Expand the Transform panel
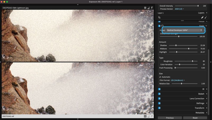Viewport: 212px width, 120px height. [207, 108]
